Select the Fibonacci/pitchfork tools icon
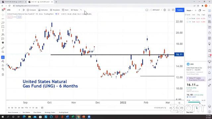The height and width of the screenshot is (119, 212). [x=3, y=23]
